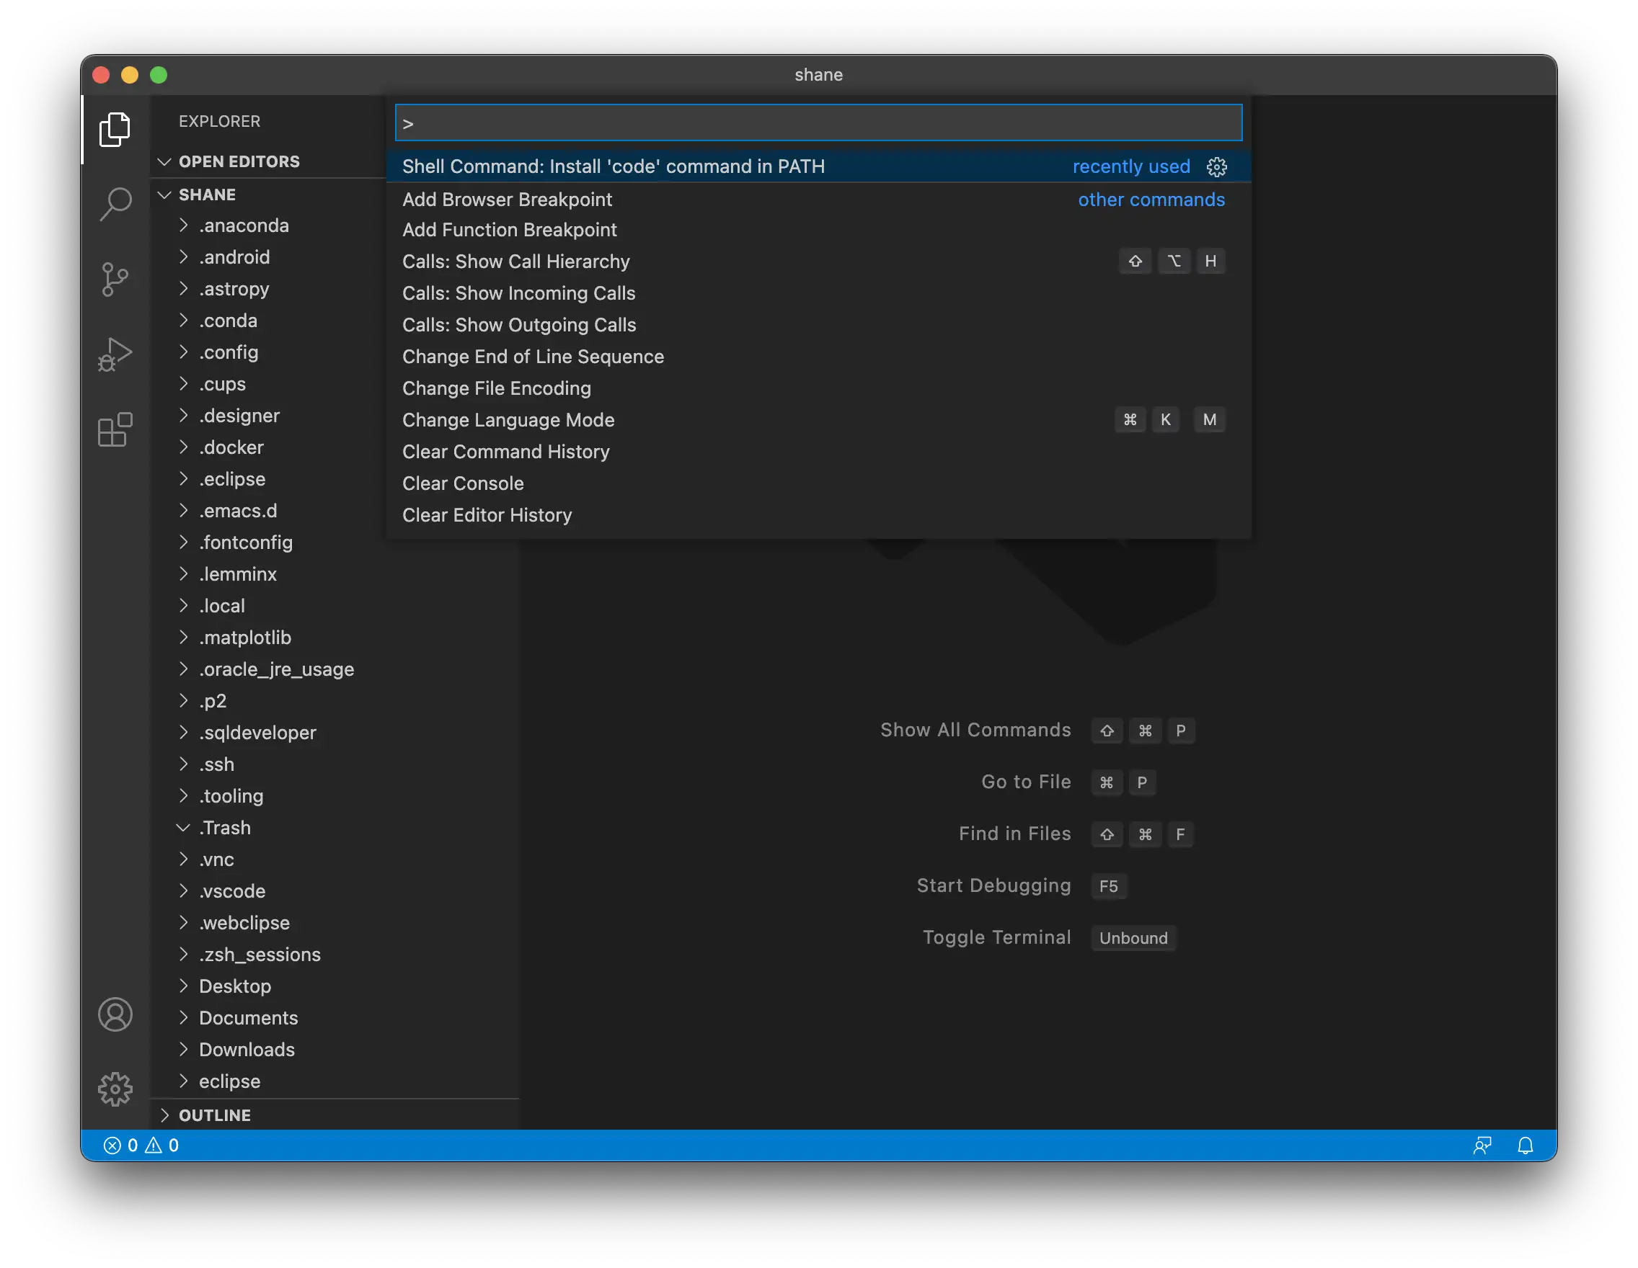Select the .webclipse folder row

click(335, 922)
